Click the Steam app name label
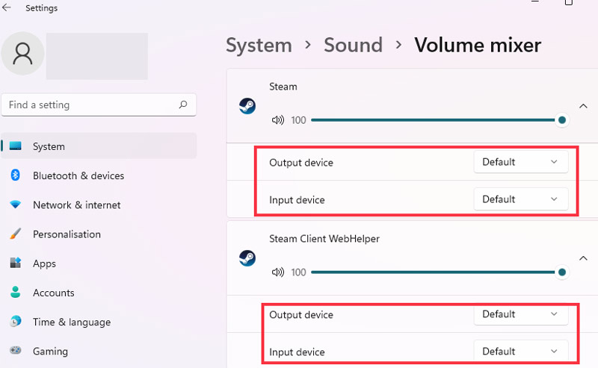598x368 pixels. (x=283, y=87)
